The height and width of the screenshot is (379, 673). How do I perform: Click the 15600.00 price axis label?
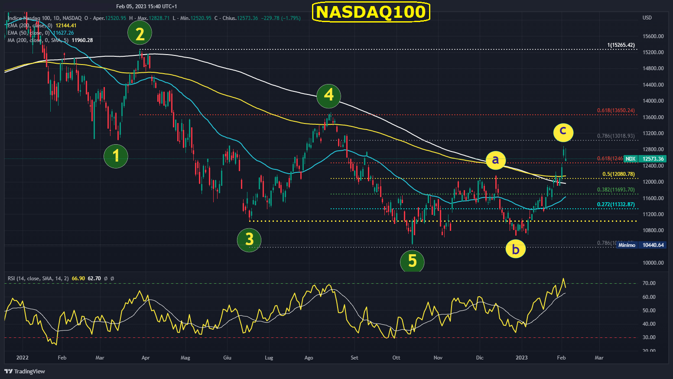pos(653,36)
